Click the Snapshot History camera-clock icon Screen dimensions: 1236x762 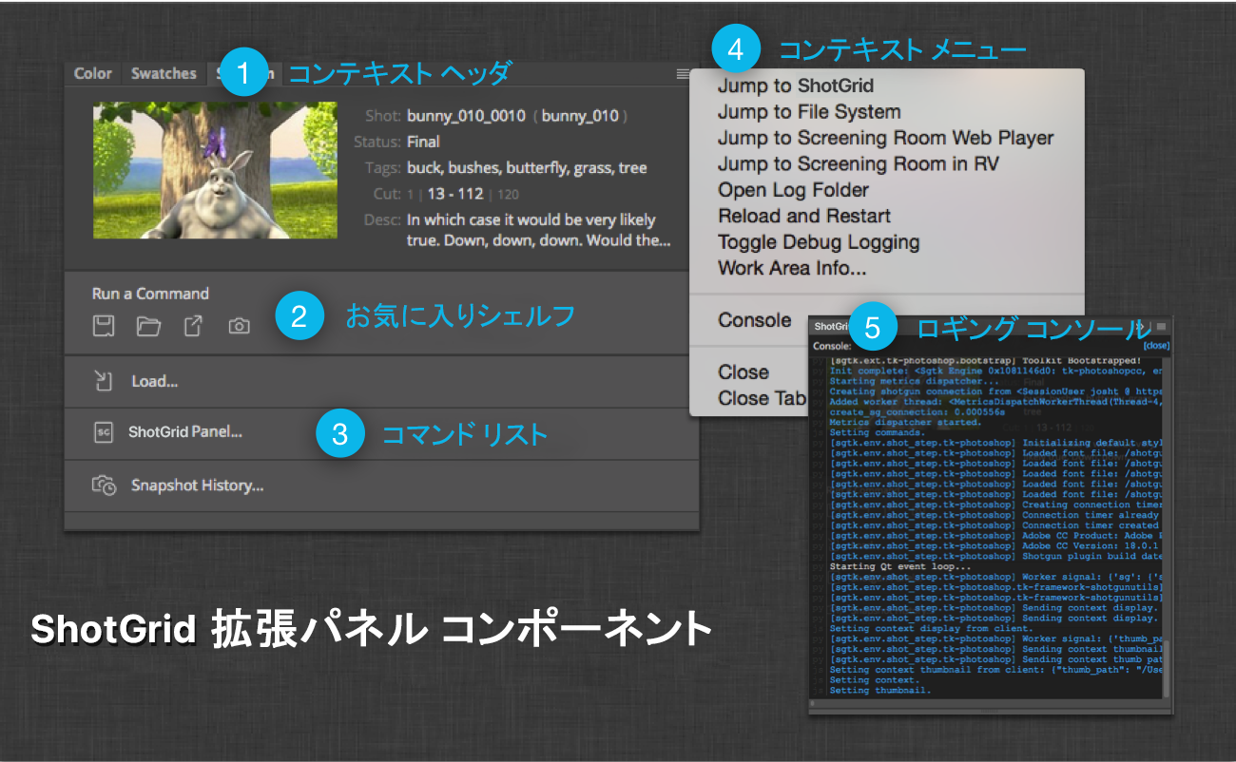click(104, 486)
